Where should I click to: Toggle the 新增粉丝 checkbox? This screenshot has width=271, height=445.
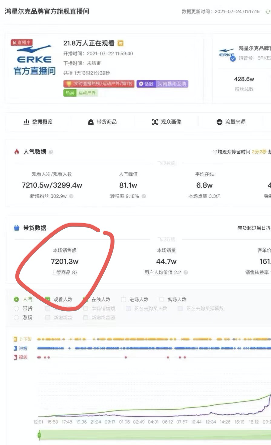48,318
